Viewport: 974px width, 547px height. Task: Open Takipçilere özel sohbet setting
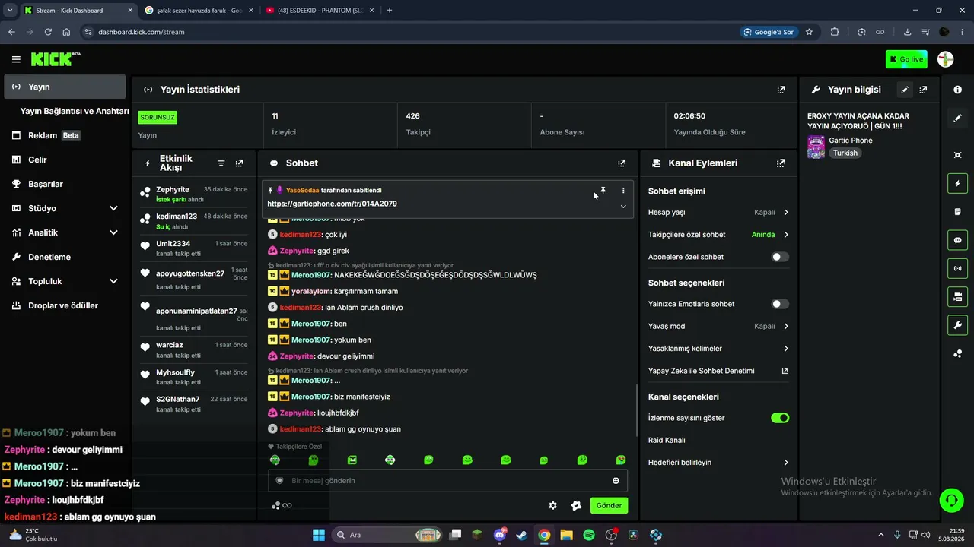point(718,235)
